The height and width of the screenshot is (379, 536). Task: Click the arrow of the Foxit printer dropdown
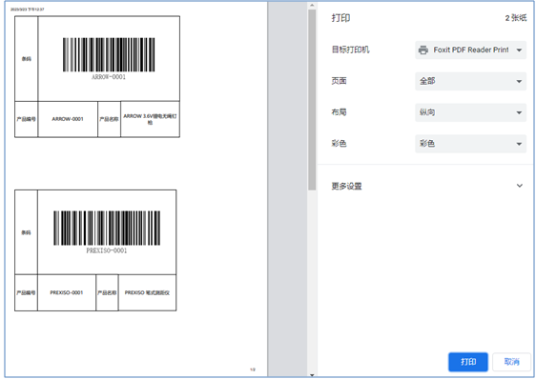pos(519,50)
